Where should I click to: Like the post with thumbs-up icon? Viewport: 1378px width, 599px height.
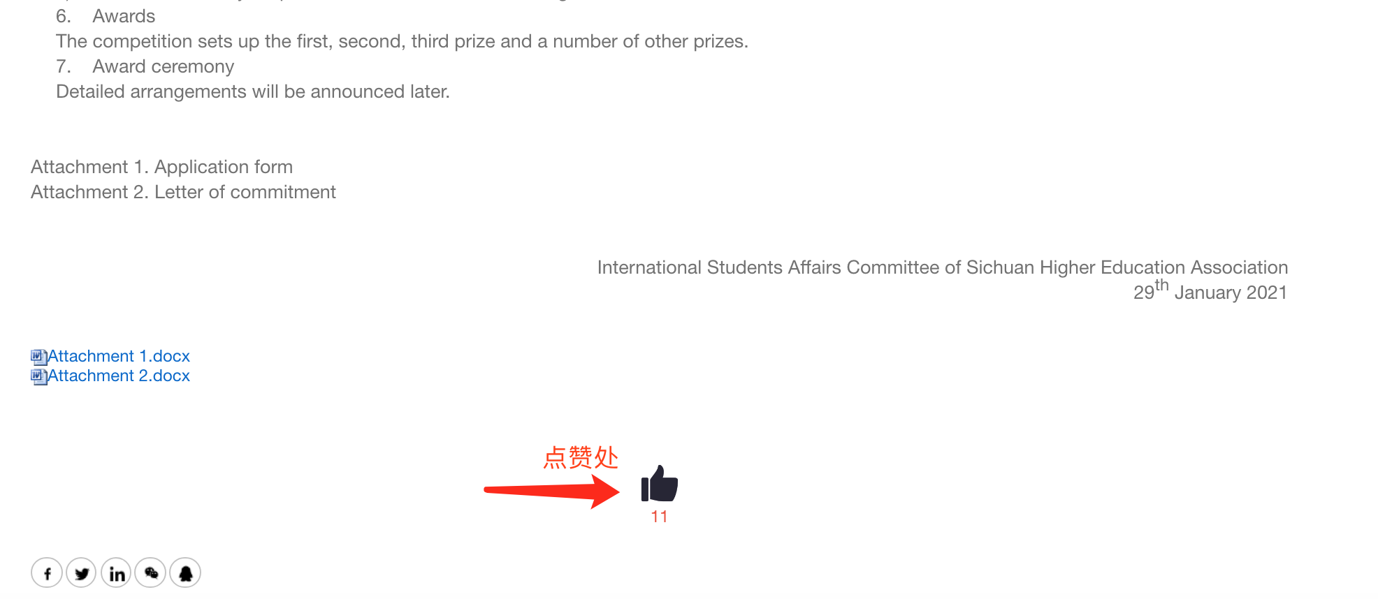coord(660,484)
